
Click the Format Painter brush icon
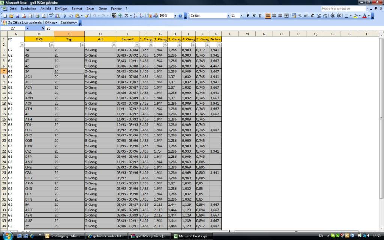tap(87, 16)
